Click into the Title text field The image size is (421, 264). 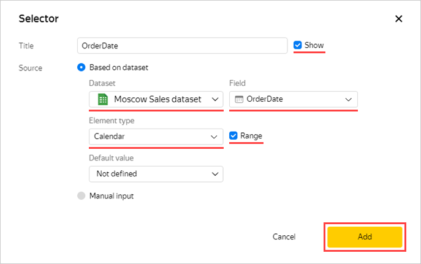182,45
